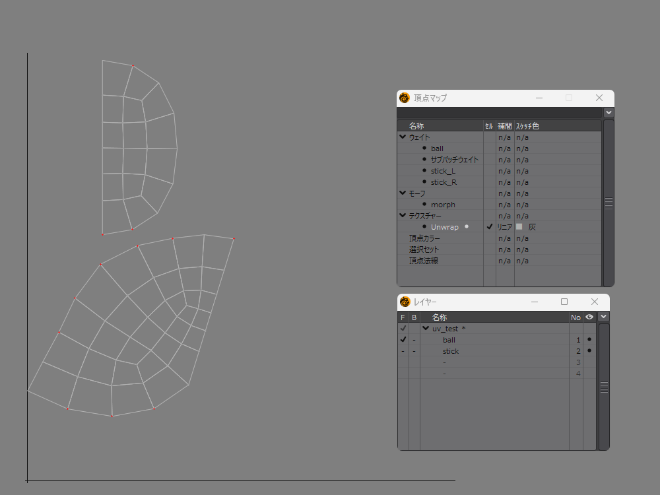Minimize the 頂点マップ window

[539, 98]
